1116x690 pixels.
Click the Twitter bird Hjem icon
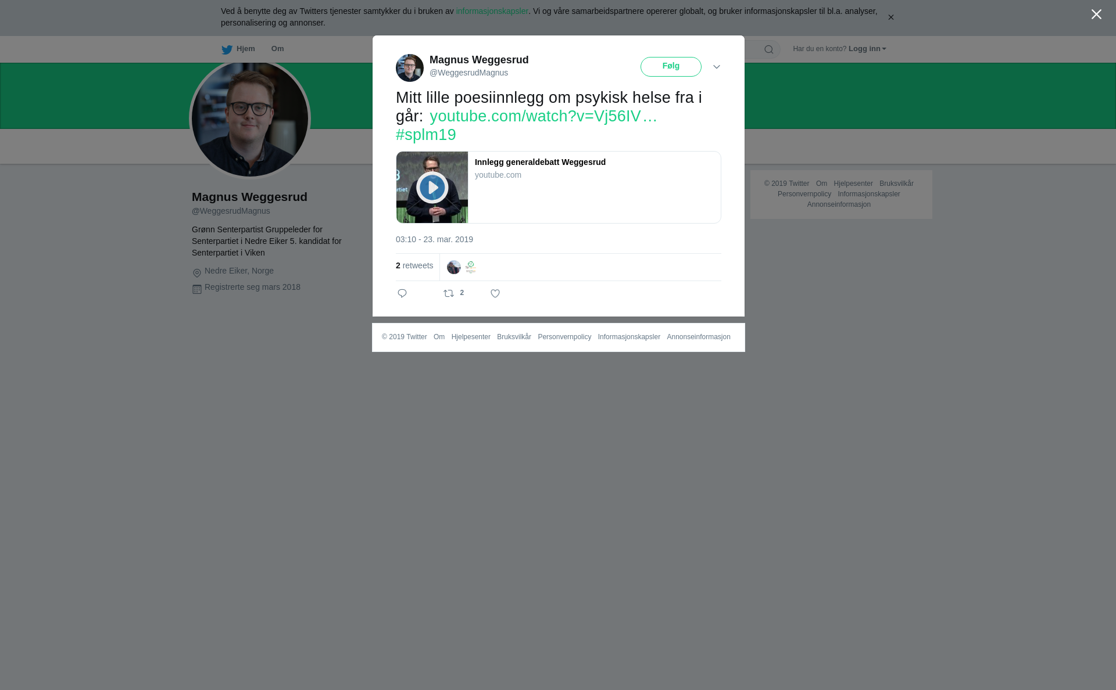click(227, 50)
